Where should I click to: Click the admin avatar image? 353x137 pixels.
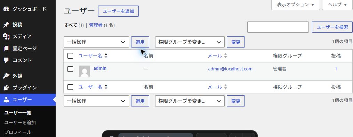point(85,71)
